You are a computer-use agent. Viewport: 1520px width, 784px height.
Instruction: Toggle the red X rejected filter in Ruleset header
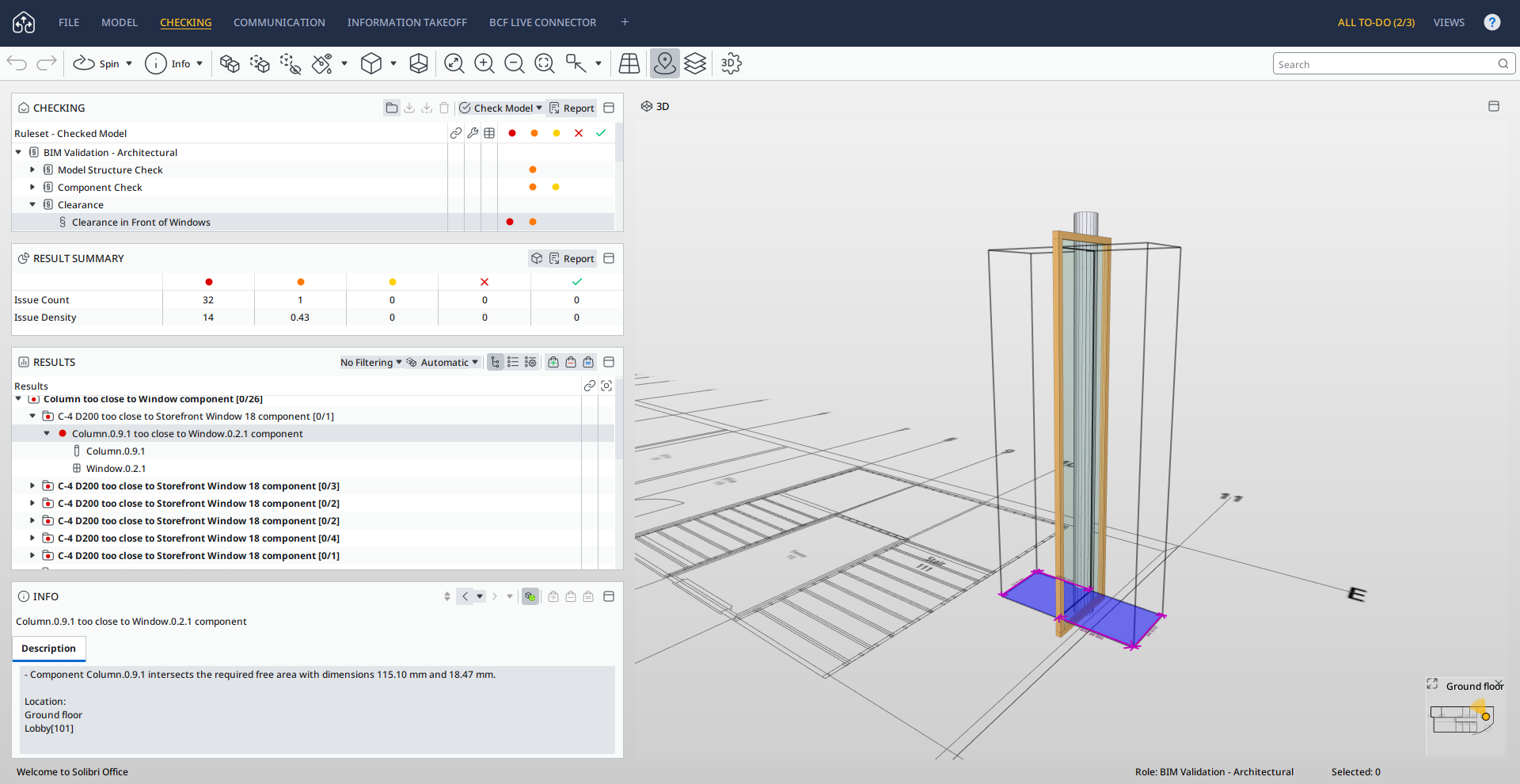(x=579, y=133)
